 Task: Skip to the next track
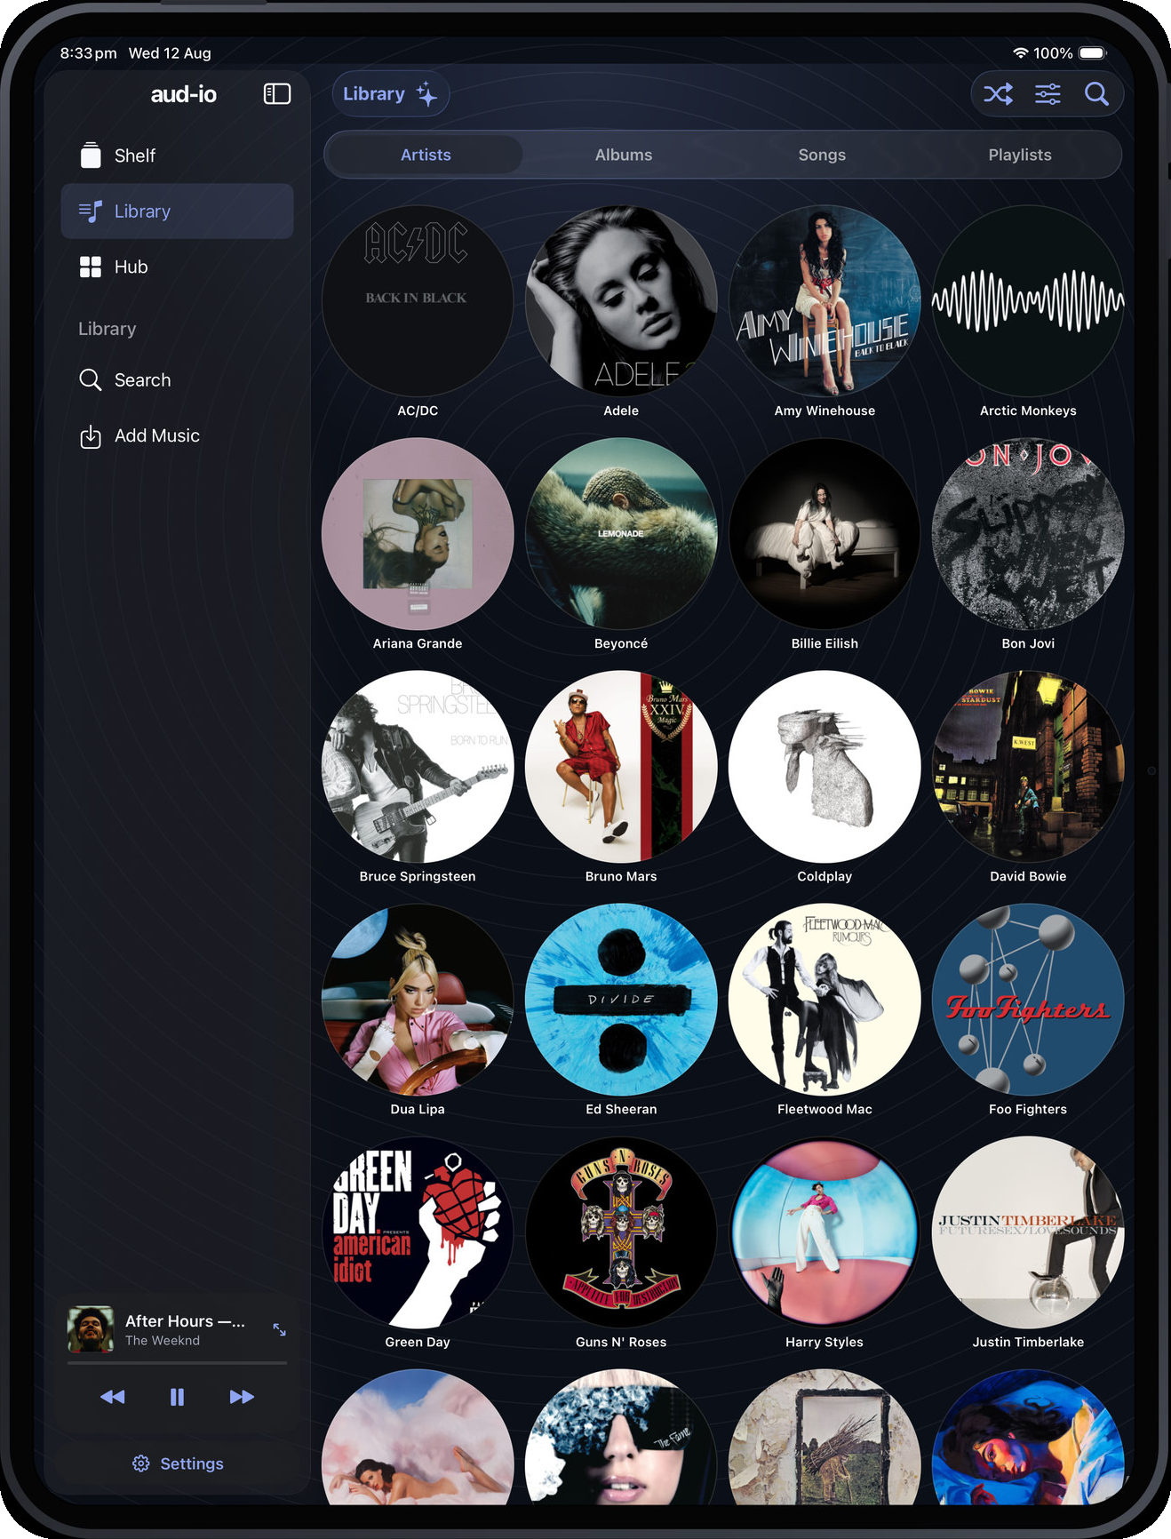(x=242, y=1397)
